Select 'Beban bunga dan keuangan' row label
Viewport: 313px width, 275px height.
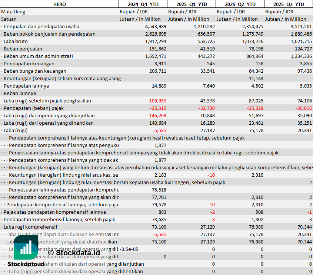34,71
